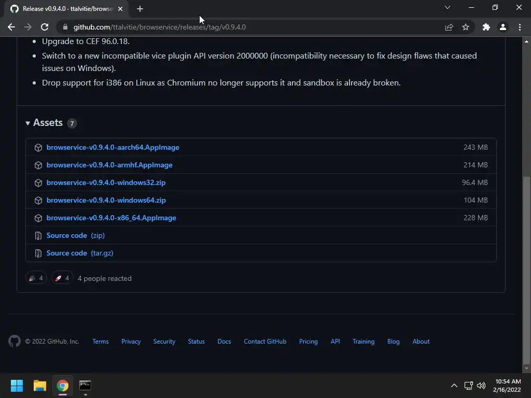Download browservice-v0.9.4.0-armhf.AppImage
531x398 pixels.
[x=109, y=165]
